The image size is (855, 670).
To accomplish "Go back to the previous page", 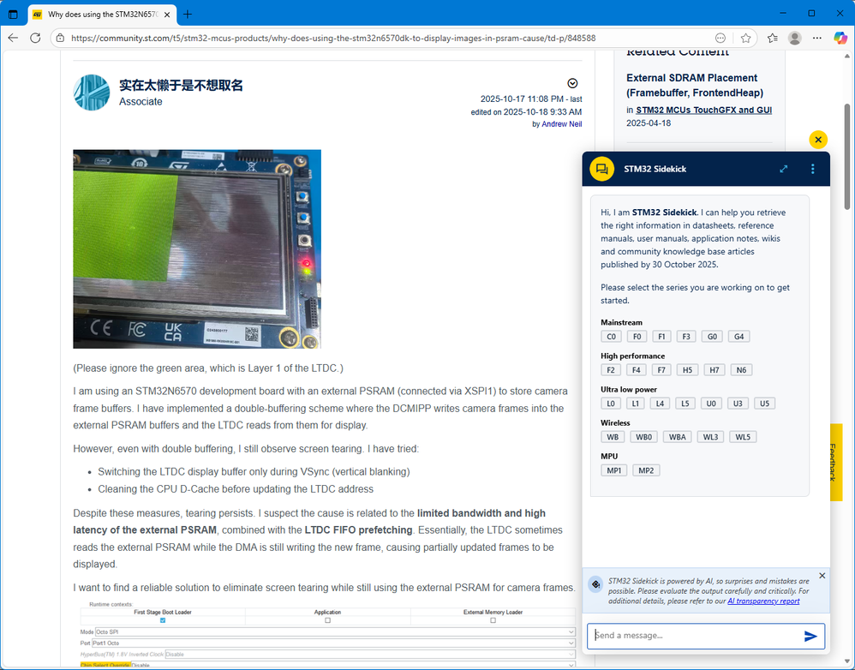I will [x=13, y=39].
